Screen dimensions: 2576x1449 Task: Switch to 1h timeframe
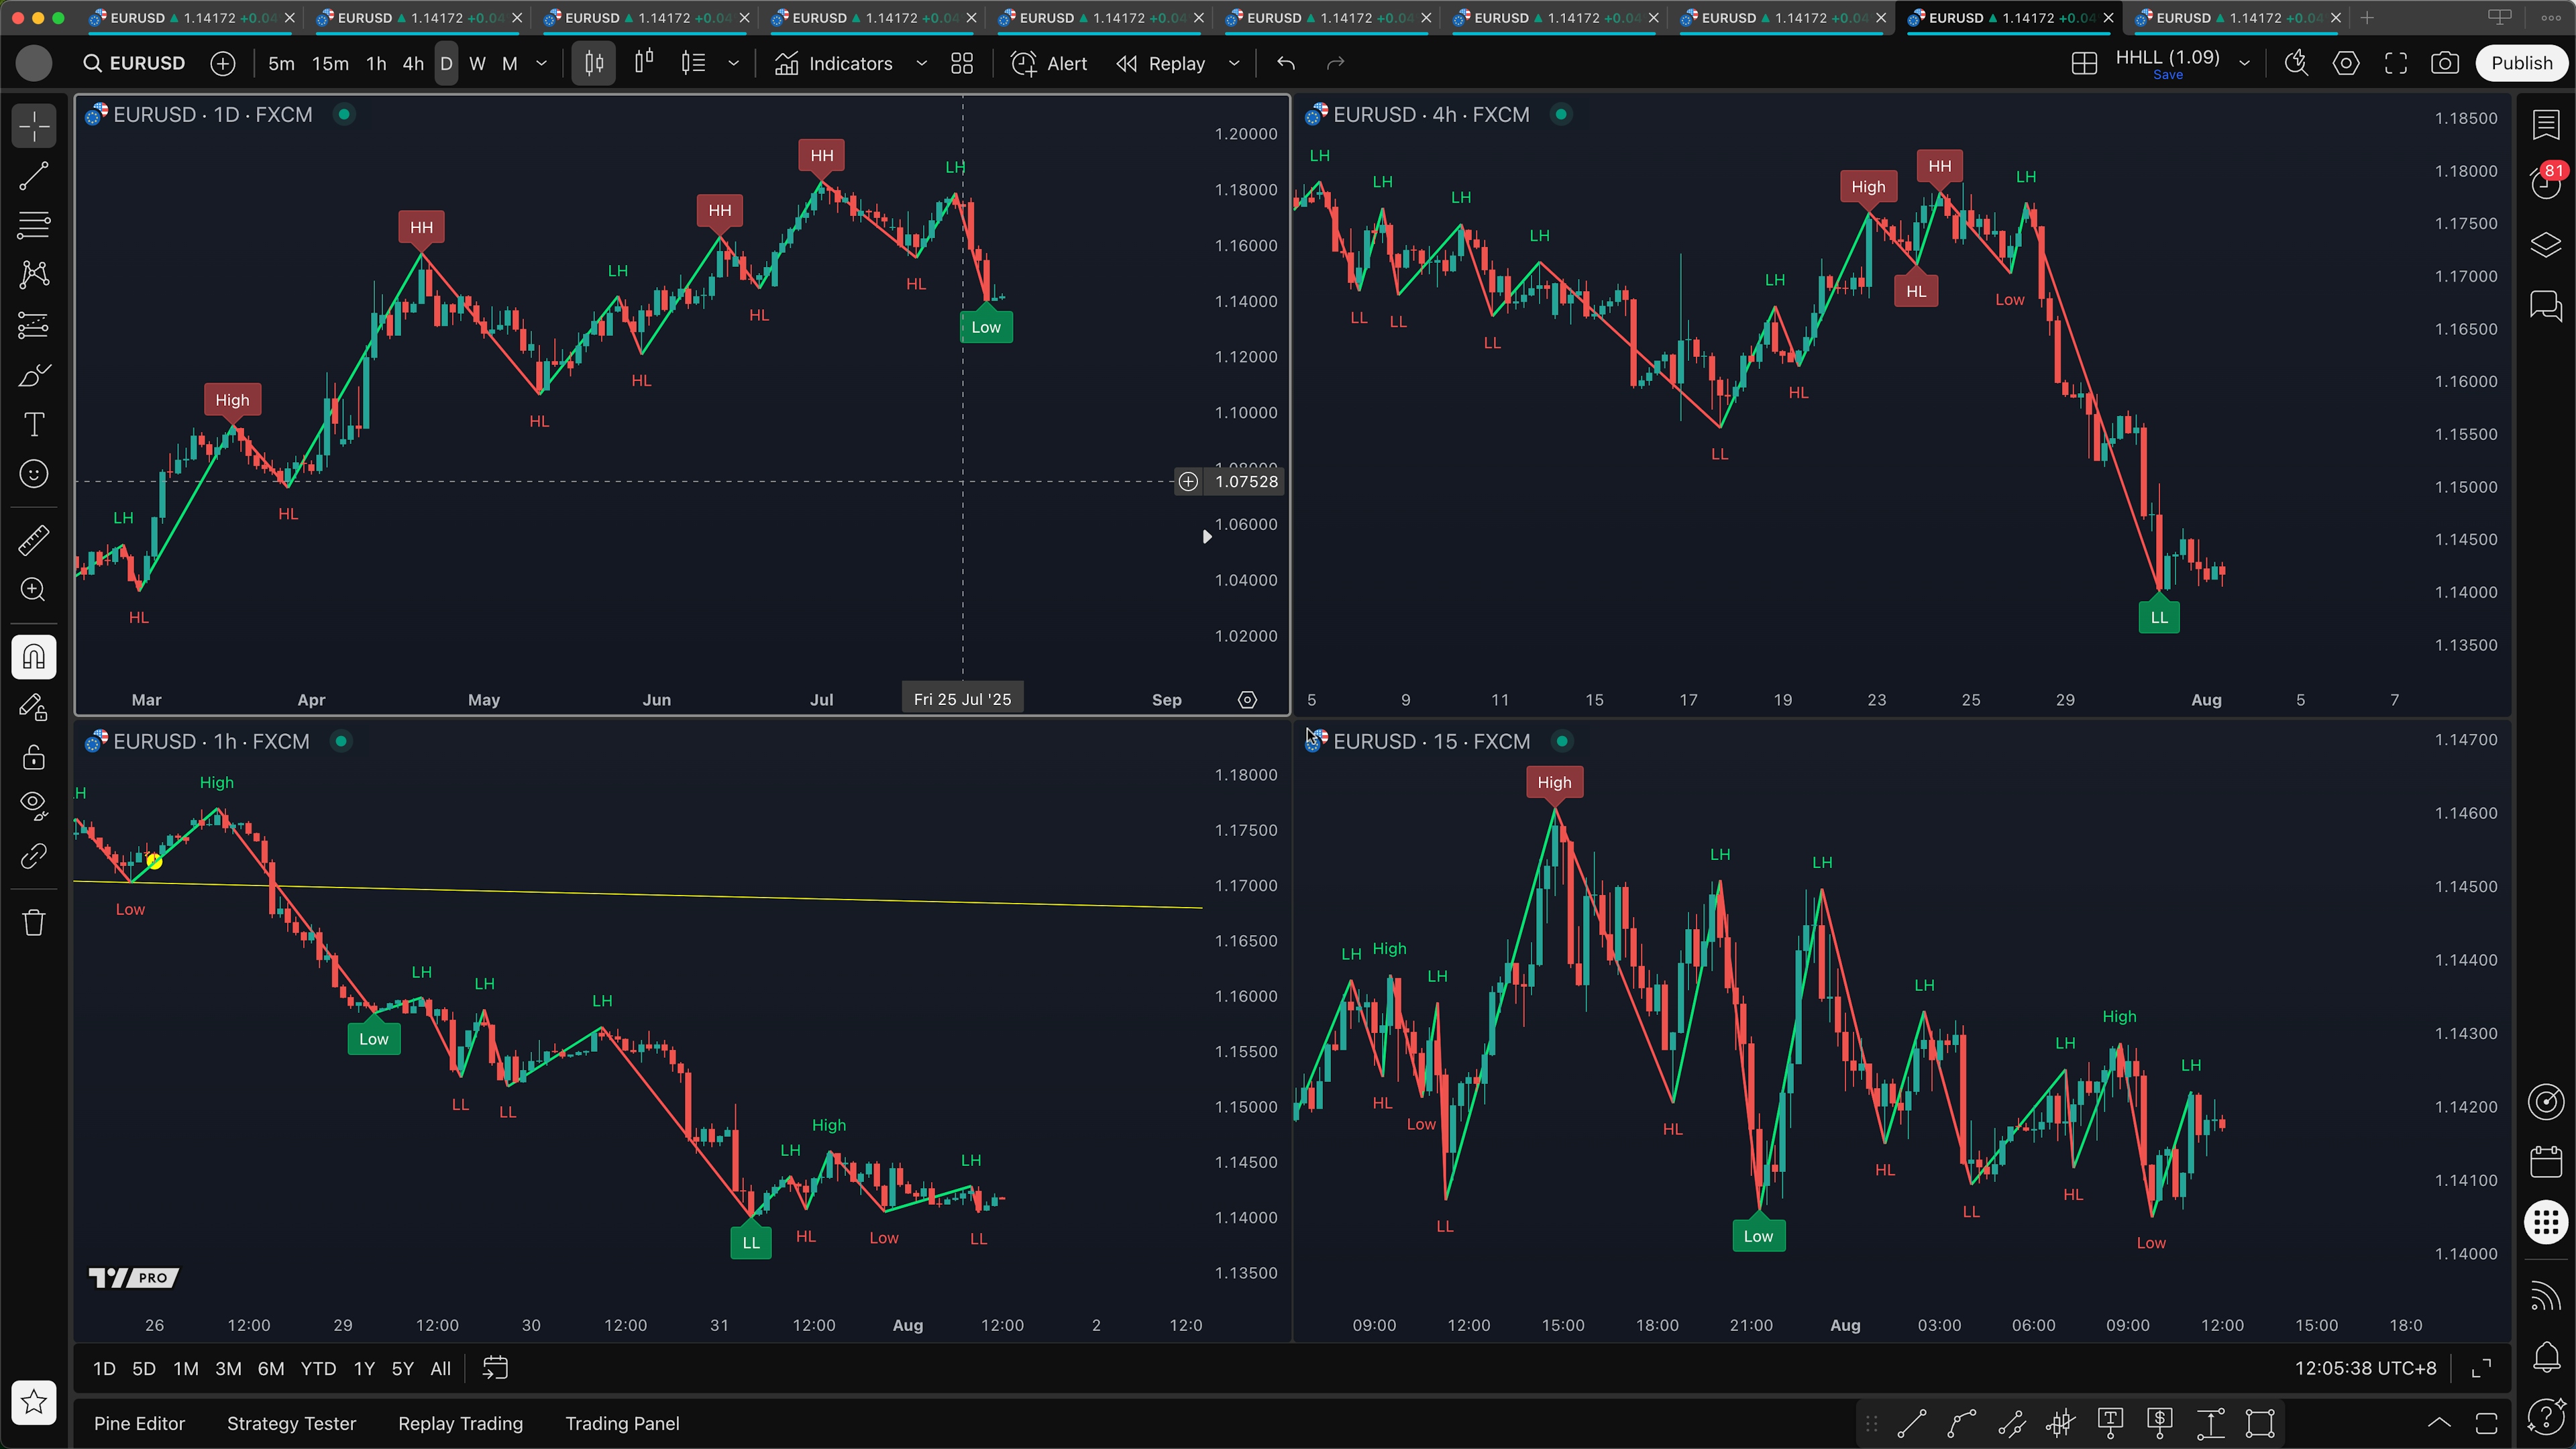[x=376, y=63]
